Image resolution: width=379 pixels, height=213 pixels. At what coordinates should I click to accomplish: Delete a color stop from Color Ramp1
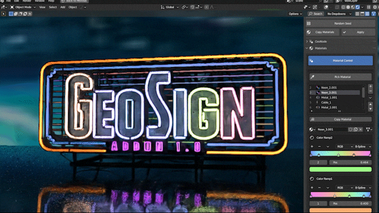(319, 187)
